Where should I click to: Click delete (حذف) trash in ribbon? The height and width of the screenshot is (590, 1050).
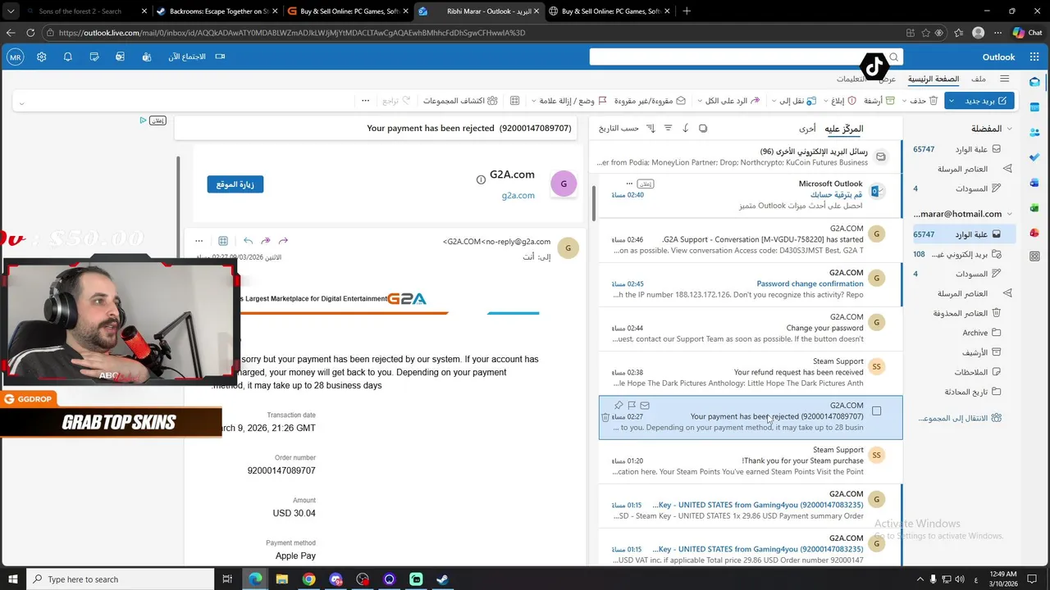pos(925,101)
